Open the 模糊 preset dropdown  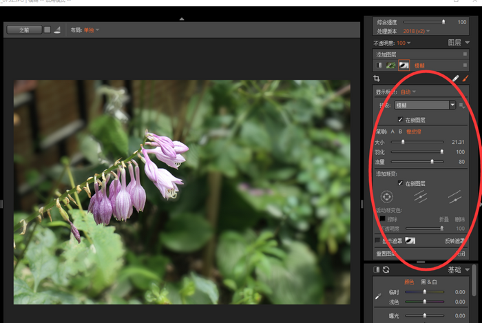pos(452,105)
